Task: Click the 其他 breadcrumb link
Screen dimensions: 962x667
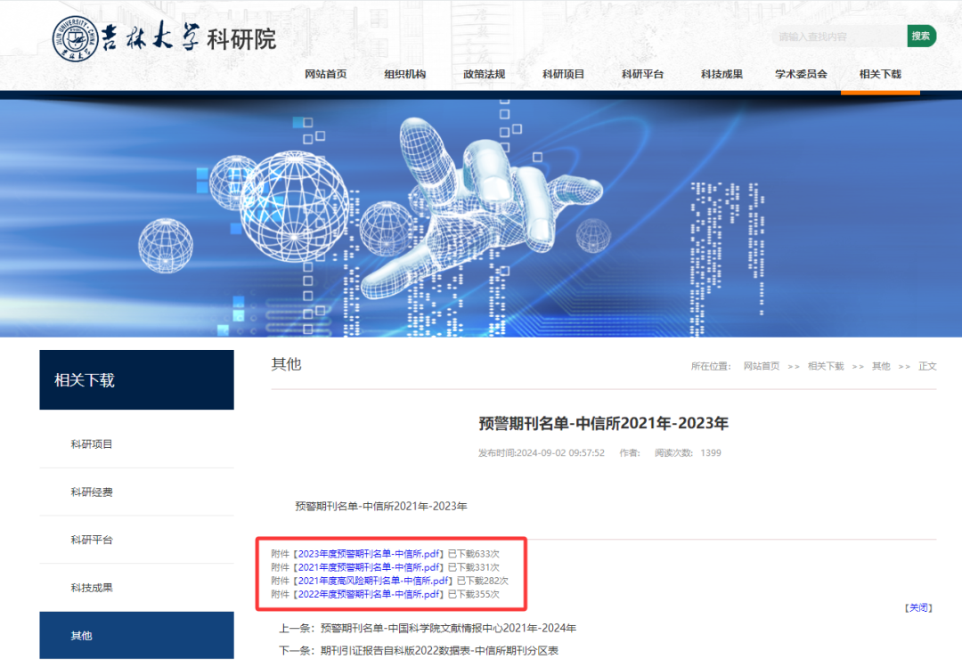Action: click(881, 366)
